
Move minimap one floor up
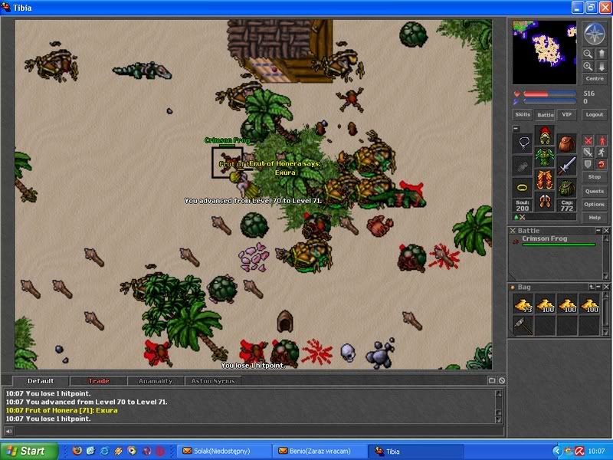click(602, 54)
